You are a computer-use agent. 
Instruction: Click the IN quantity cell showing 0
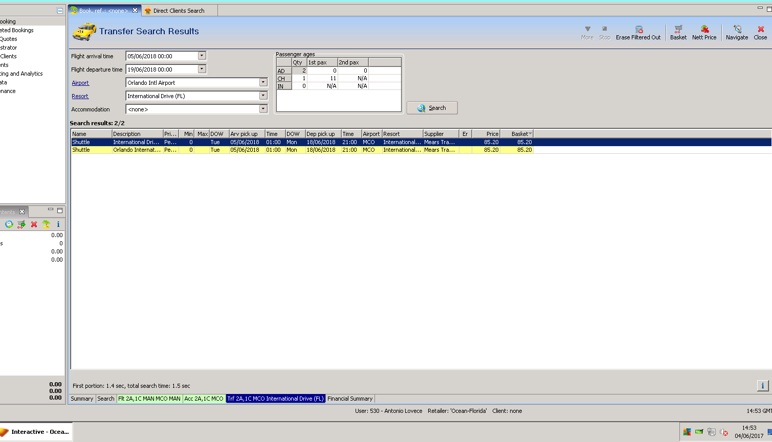299,86
